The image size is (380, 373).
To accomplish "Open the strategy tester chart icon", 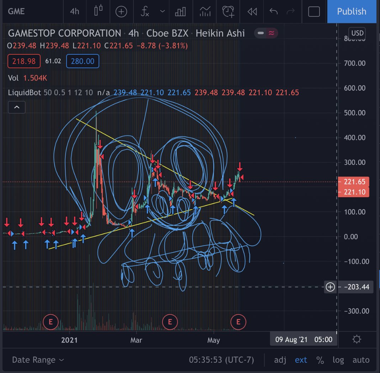I will [x=205, y=11].
